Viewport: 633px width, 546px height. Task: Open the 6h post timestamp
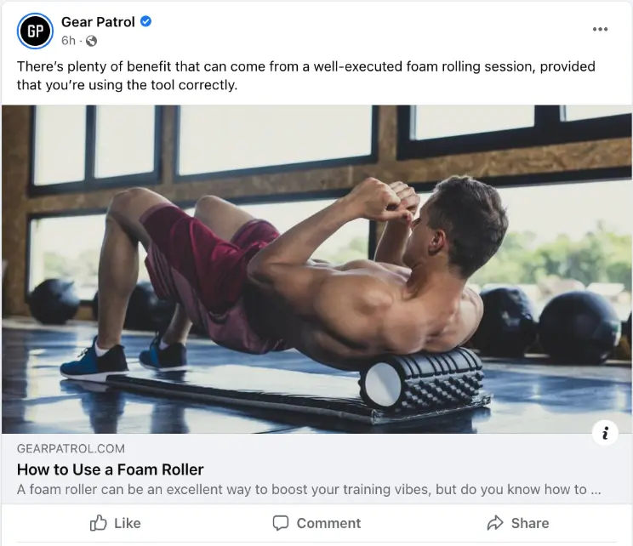point(68,41)
